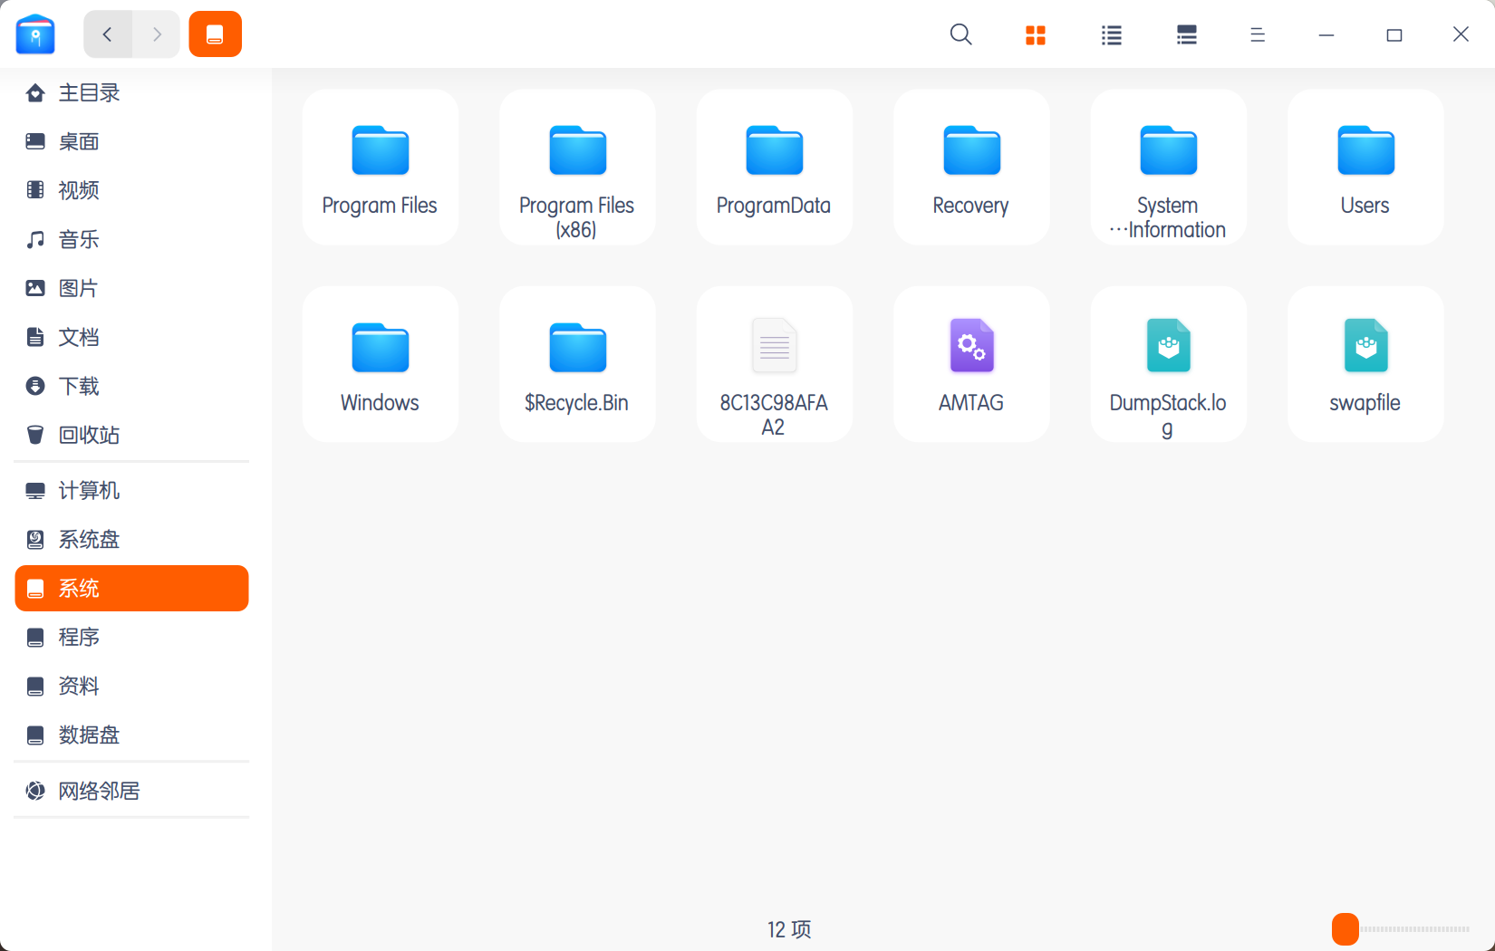Click the orange disk location button
This screenshot has width=1495, height=951.
pos(216,34)
